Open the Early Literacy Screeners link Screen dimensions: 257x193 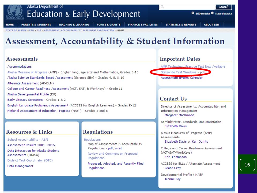tap(25, 100)
